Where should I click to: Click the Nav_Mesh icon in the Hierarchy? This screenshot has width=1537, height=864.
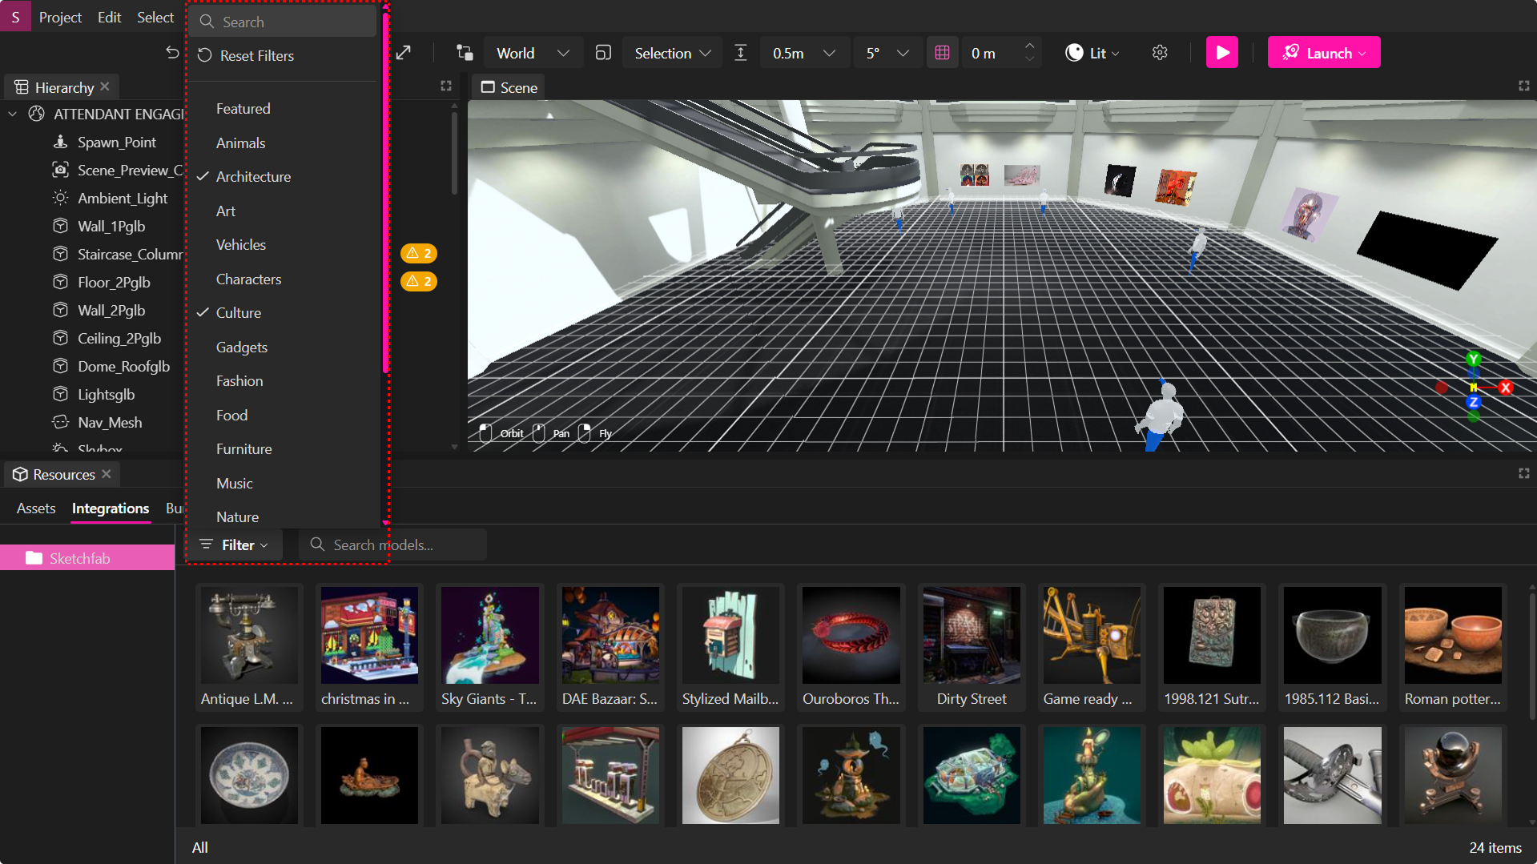[61, 422]
